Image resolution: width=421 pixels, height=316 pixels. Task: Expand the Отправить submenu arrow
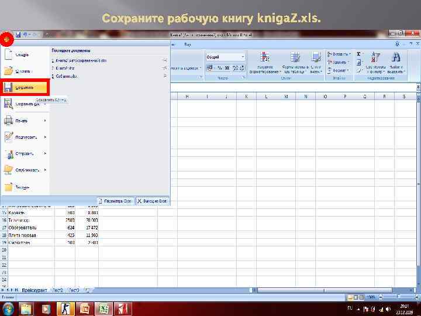coord(45,153)
